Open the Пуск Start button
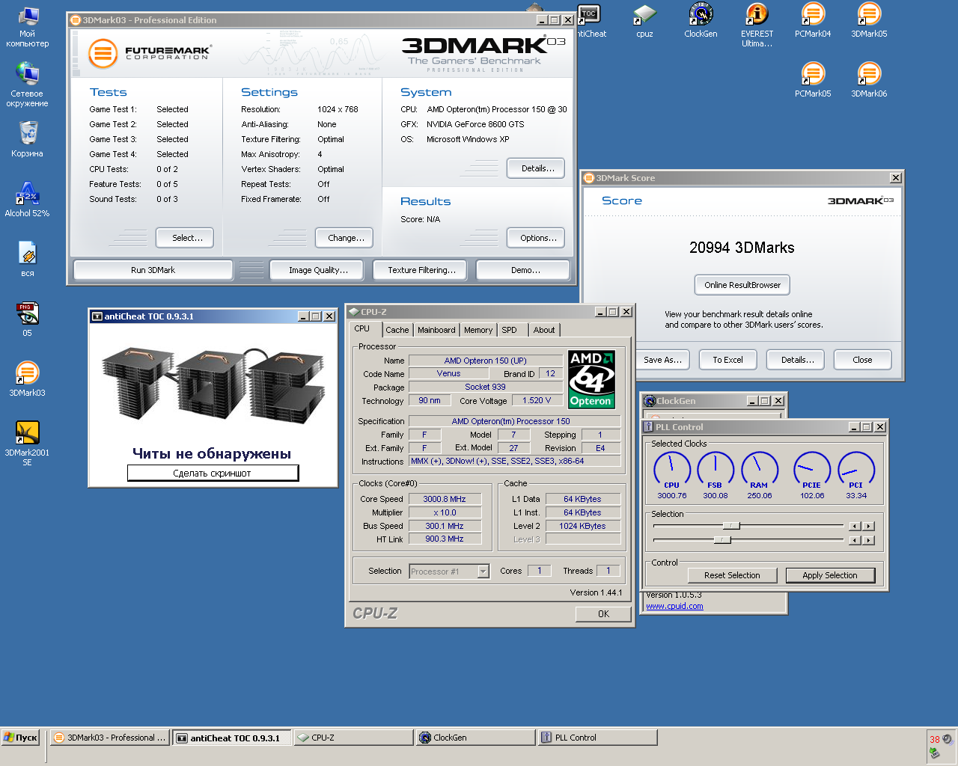The width and height of the screenshot is (958, 766). point(20,738)
